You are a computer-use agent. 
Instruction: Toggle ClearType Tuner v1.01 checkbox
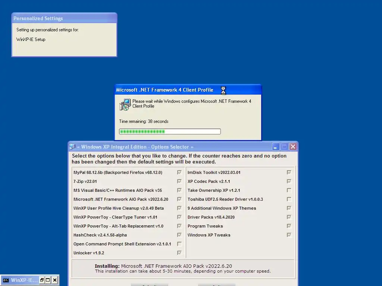click(x=179, y=217)
